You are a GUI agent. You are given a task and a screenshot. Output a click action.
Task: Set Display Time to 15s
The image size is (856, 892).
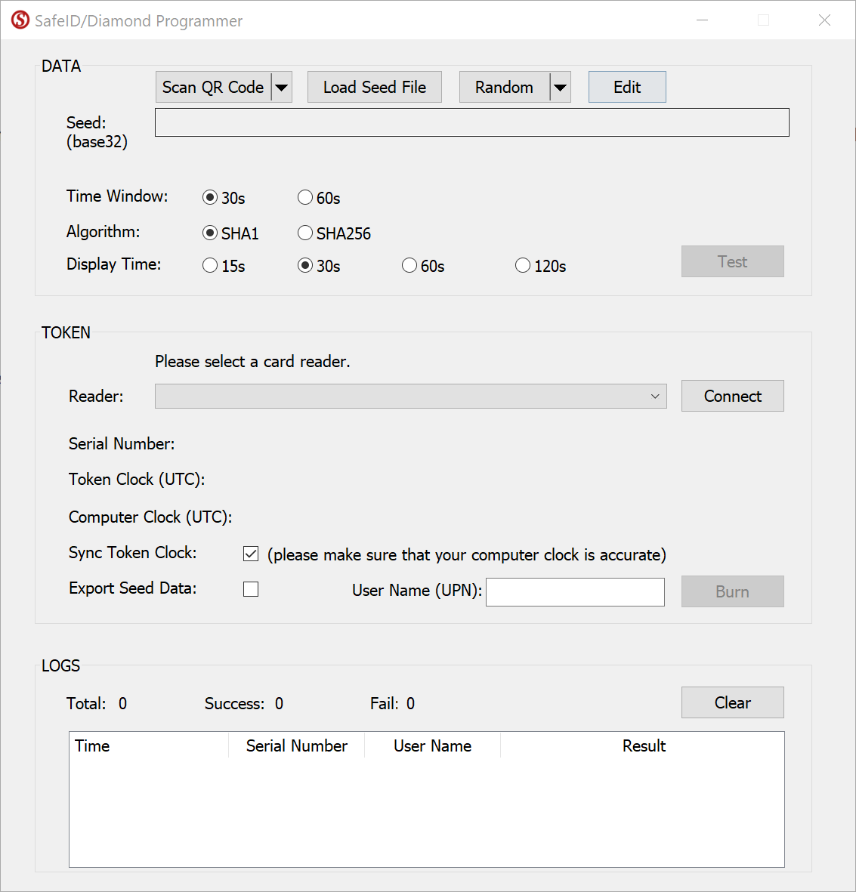210,266
